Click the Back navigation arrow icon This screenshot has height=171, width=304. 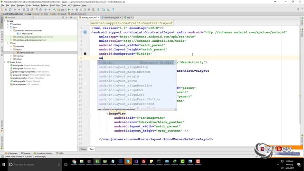click(x=46, y=9)
